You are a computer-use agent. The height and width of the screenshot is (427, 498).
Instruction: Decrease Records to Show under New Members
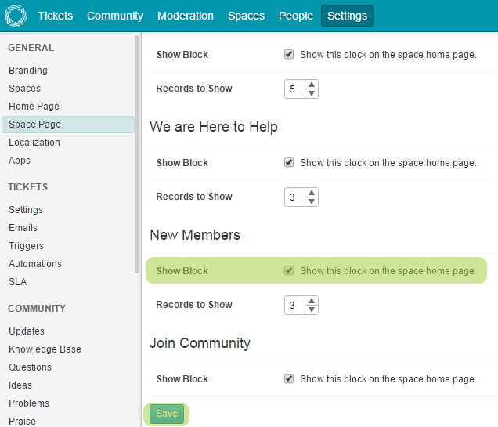coord(312,309)
